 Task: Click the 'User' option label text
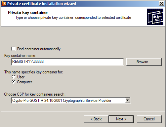21,77
